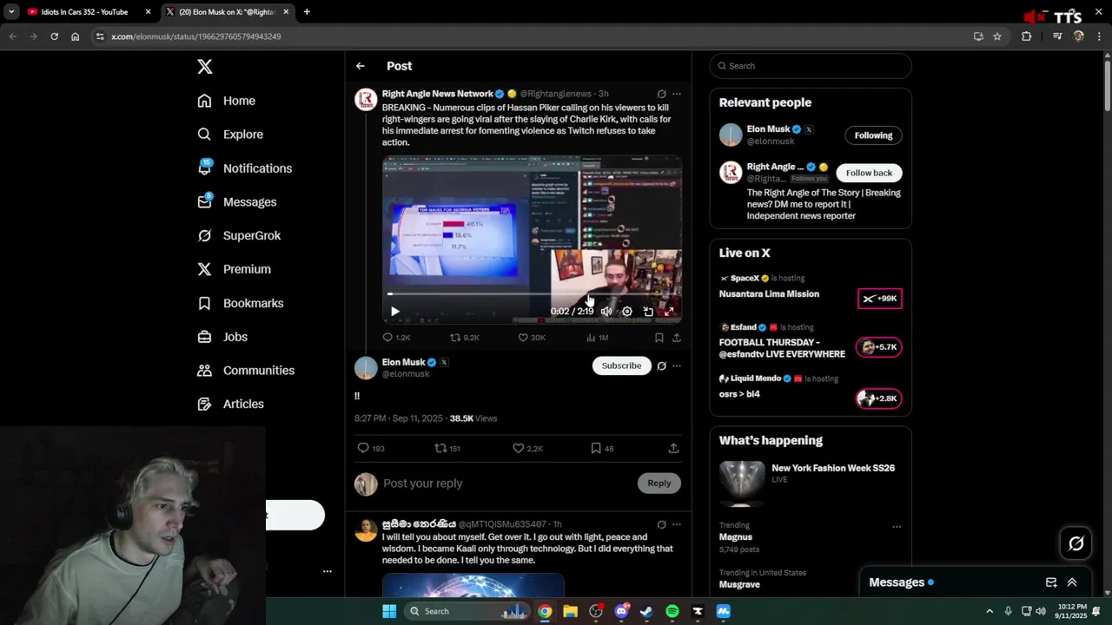The height and width of the screenshot is (625, 1112).
Task: Open Grok on Elon Musk's post
Action: click(661, 365)
